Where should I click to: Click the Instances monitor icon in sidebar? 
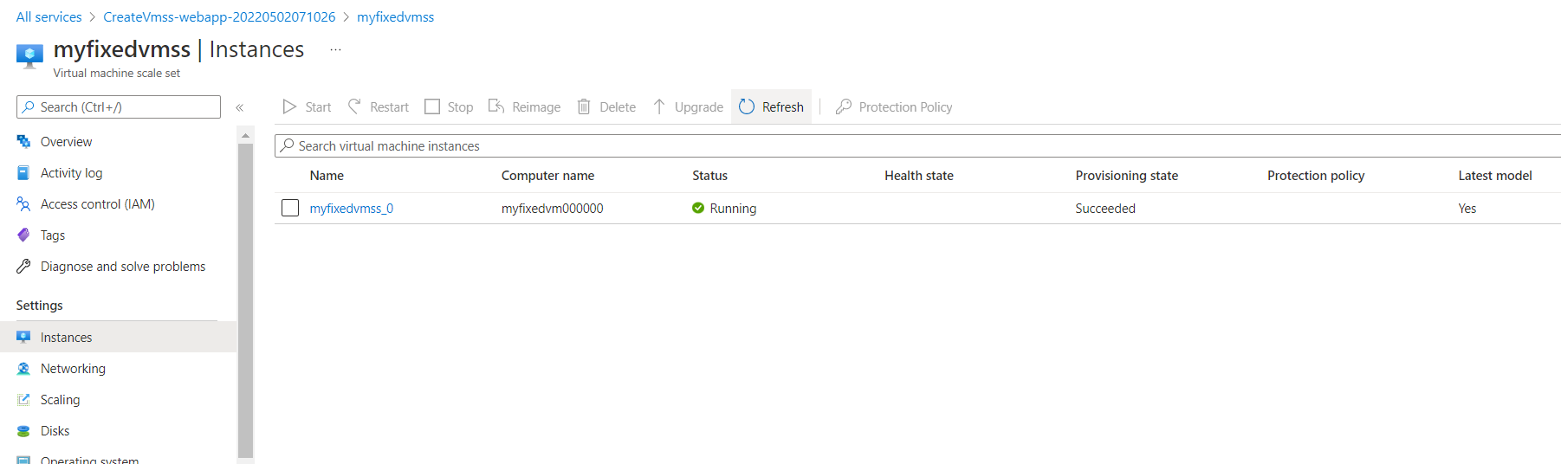pyautogui.click(x=23, y=338)
